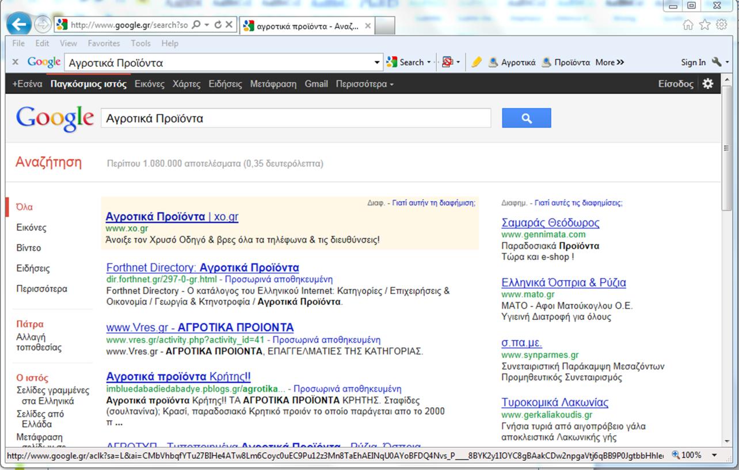Find word Αγροτικά via toolbar button
The image size is (739, 470).
pos(512,62)
